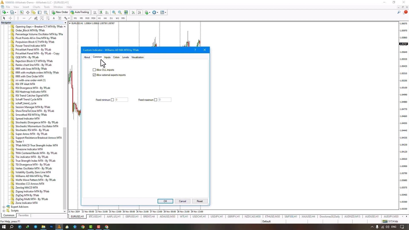
Task: Expand the Scripts tree node
Action: 4,211
